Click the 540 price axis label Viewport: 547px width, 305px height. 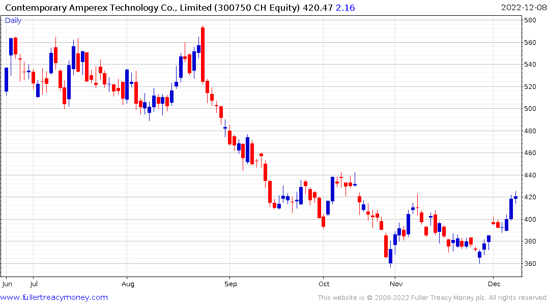pos(530,65)
